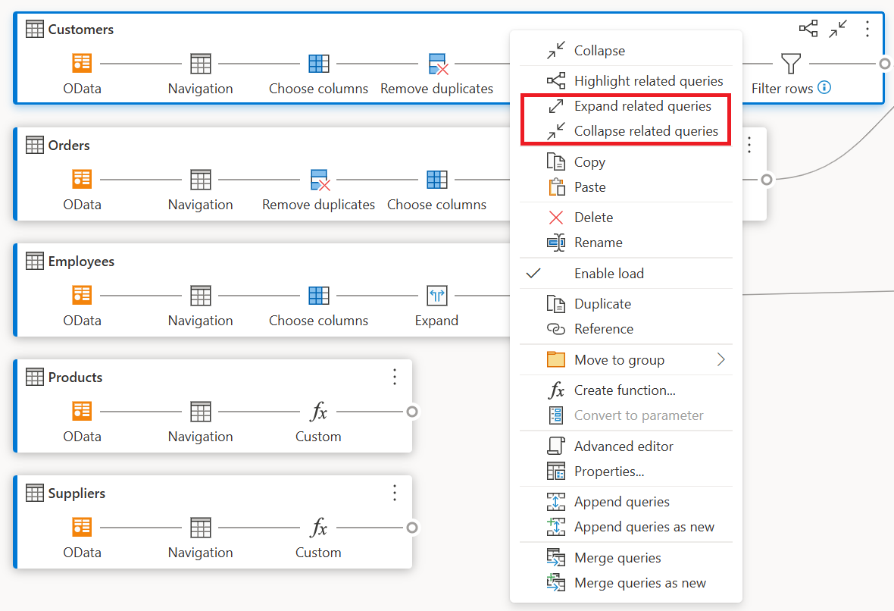Click the collapse arrows icon in Customers header

837,29
